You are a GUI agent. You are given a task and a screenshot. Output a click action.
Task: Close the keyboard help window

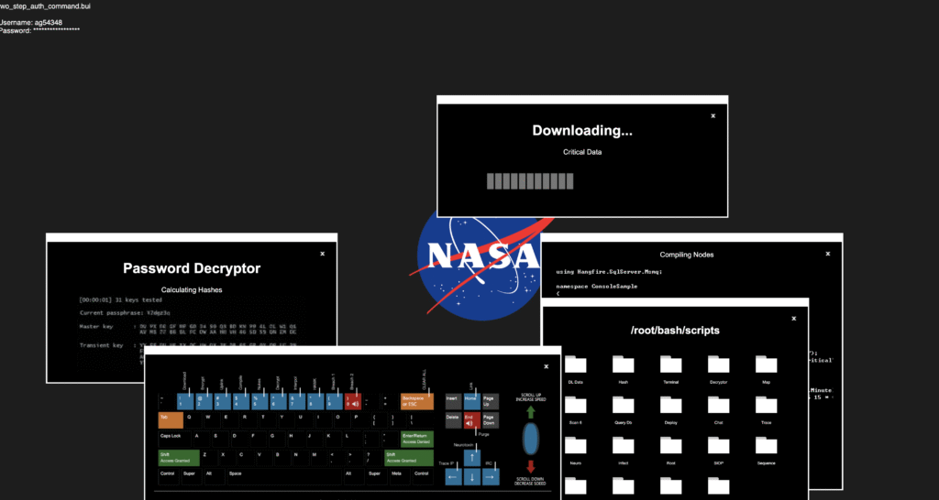tap(547, 366)
